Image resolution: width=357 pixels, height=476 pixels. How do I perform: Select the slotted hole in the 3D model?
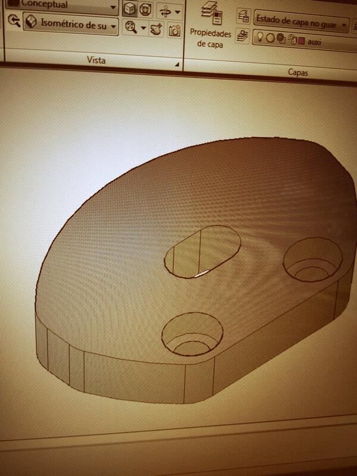point(202,252)
